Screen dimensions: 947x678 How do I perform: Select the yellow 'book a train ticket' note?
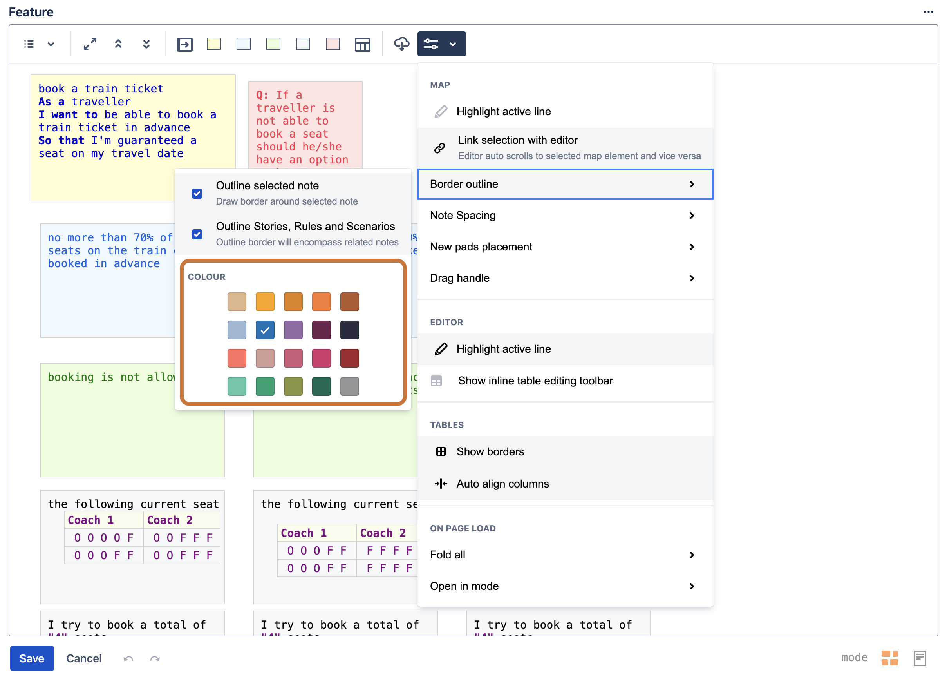pos(133,138)
